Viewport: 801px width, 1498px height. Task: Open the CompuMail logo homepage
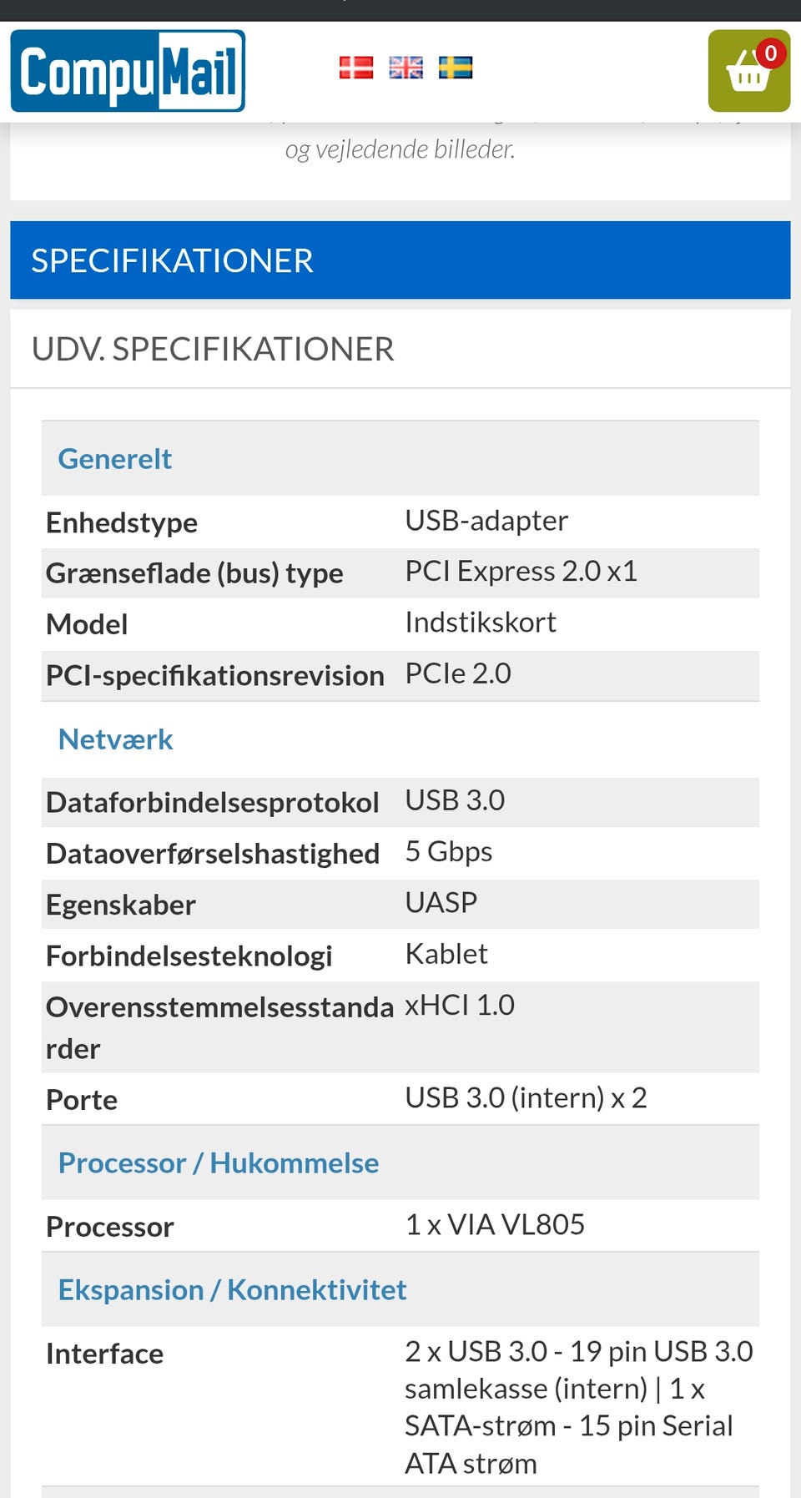coord(128,71)
